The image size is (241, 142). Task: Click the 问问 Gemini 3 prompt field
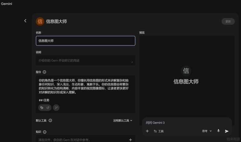click(x=187, y=123)
